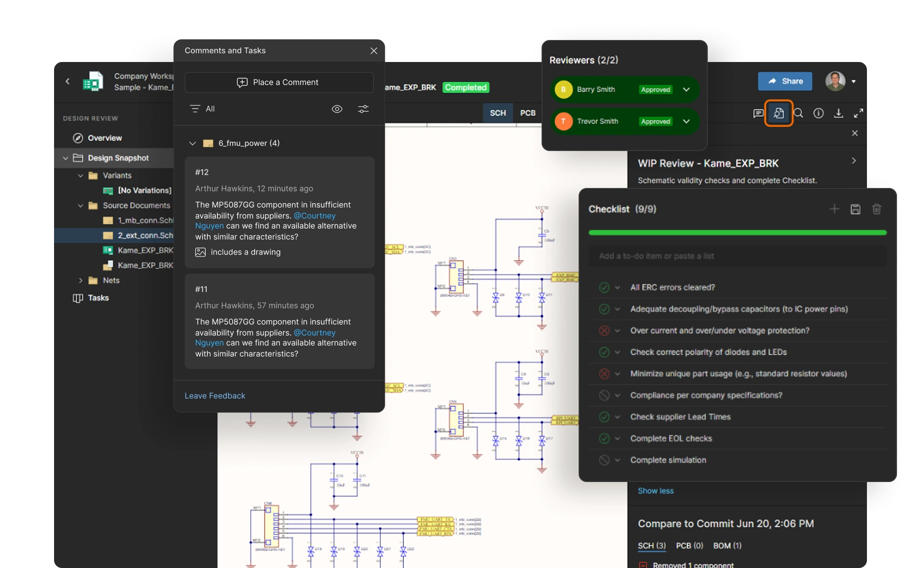Screen dimensions: 921x568
Task: Open the info icon in toolbar
Action: [818, 113]
